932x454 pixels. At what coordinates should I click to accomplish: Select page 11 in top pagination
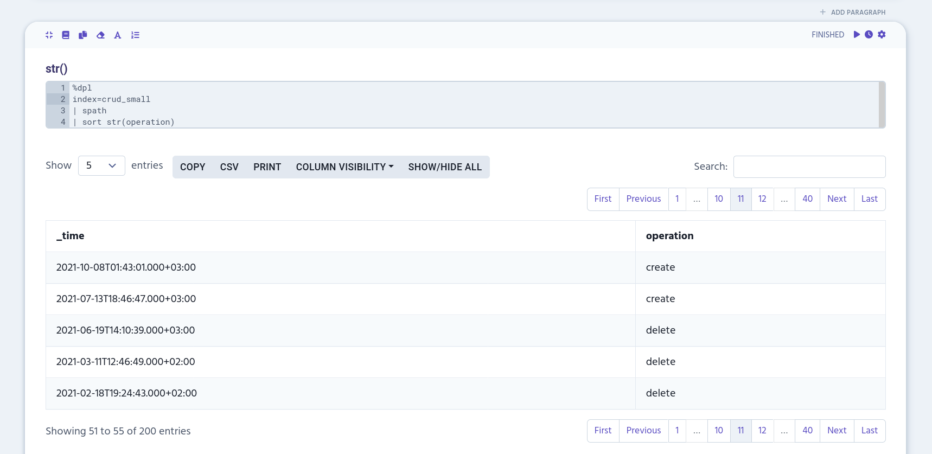click(741, 199)
